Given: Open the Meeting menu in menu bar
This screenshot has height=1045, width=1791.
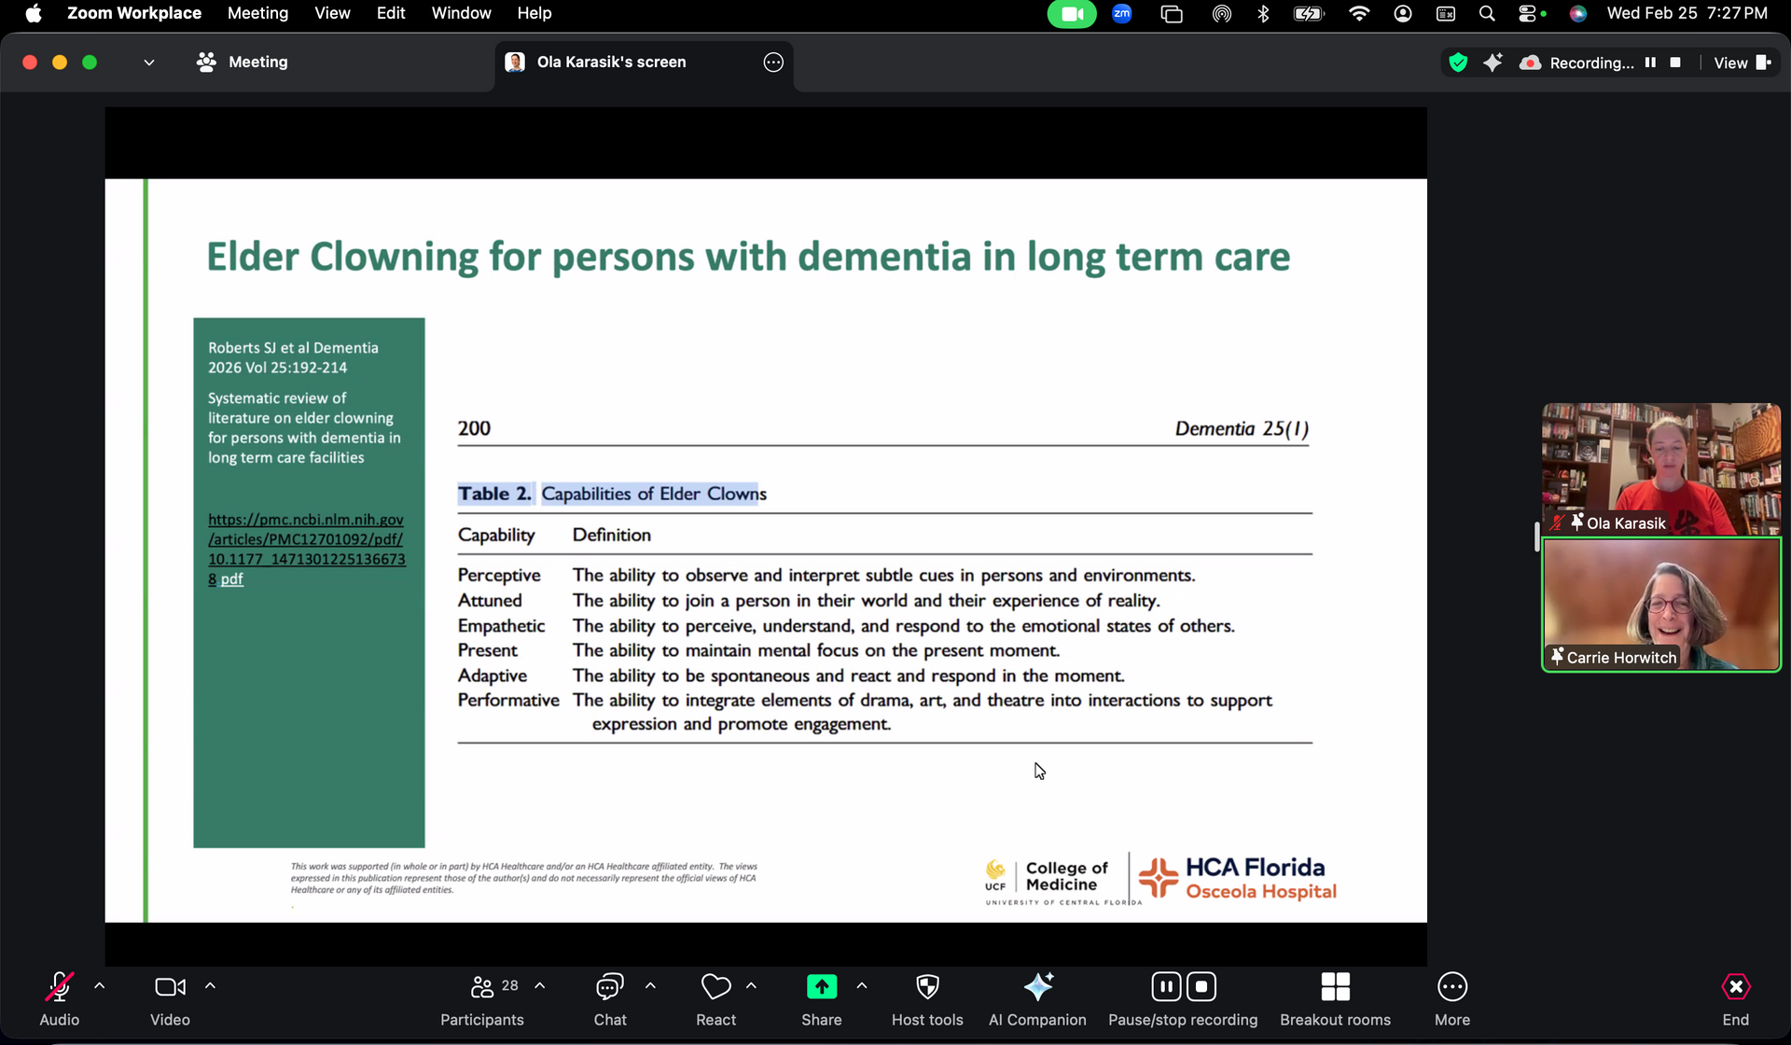Looking at the screenshot, I should (257, 13).
